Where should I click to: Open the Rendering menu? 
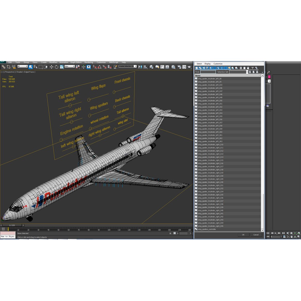point(89,62)
